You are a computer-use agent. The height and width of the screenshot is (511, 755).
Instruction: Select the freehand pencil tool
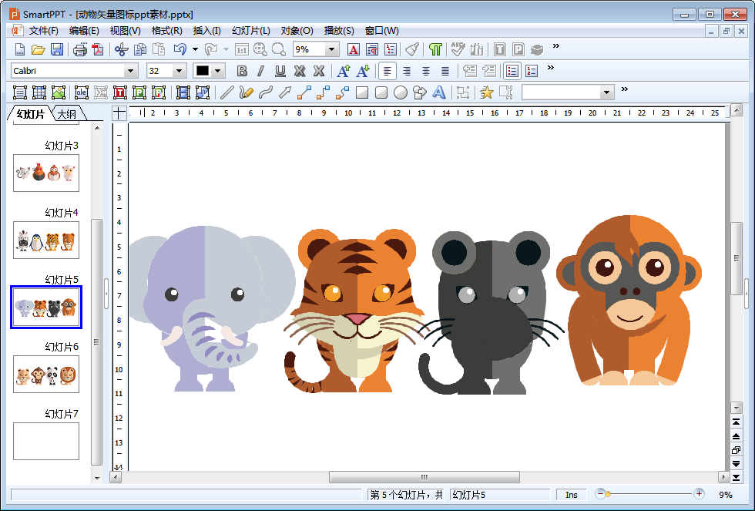[x=246, y=92]
